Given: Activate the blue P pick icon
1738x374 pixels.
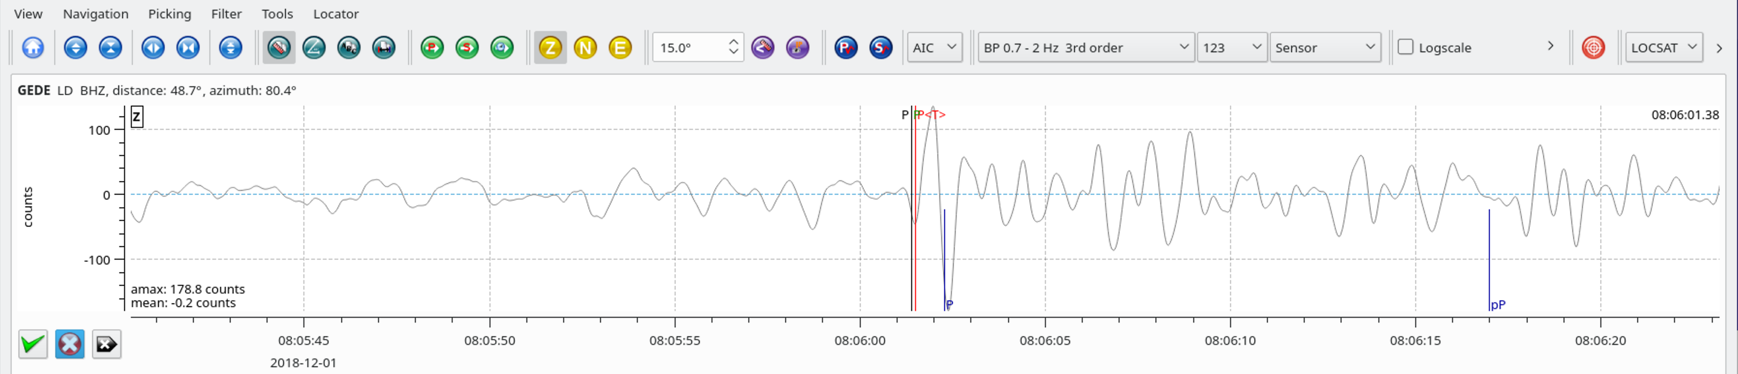Looking at the screenshot, I should [846, 48].
